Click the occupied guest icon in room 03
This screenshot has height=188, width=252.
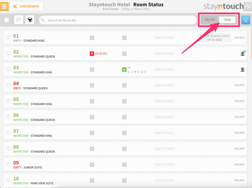click(x=243, y=70)
